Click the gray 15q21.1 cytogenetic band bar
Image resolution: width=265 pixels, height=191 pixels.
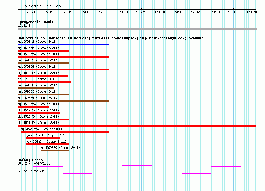[x=137, y=29]
